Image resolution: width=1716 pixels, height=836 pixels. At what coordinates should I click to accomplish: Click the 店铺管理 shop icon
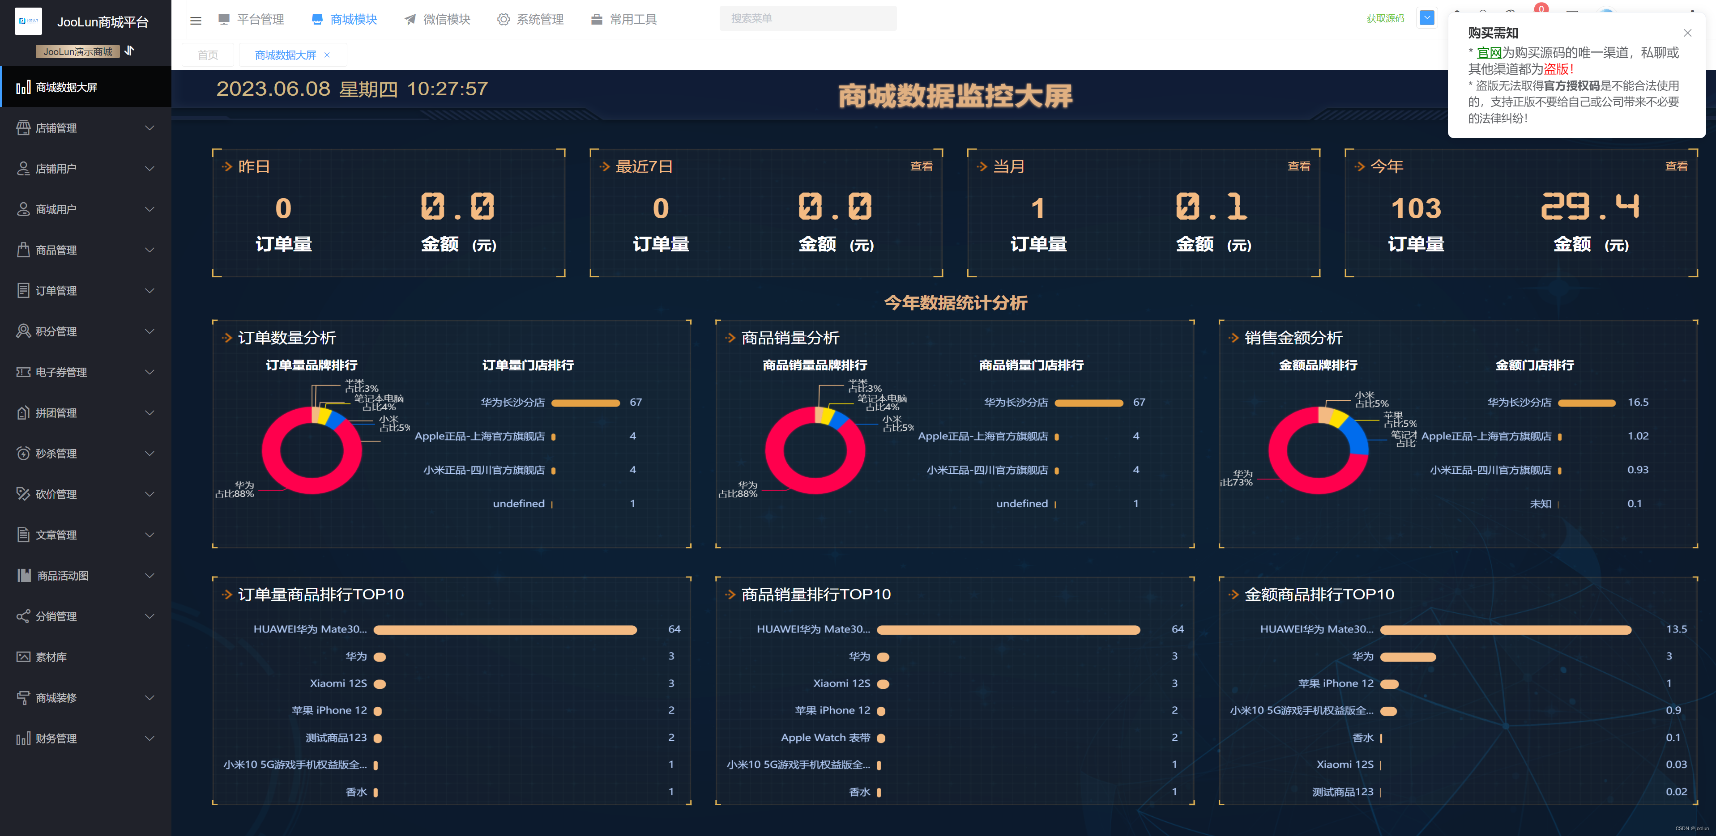coord(23,128)
